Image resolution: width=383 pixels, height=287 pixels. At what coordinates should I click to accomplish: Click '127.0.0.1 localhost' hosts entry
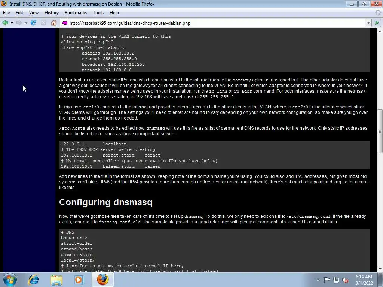coord(94,144)
